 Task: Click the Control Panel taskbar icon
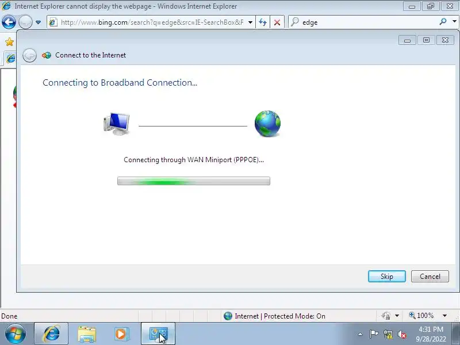[x=158, y=334]
